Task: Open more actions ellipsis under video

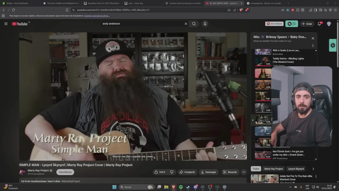Action: click(x=244, y=172)
